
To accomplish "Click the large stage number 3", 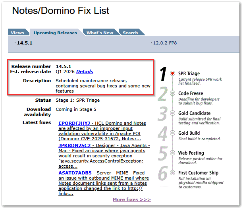I will point(162,114).
